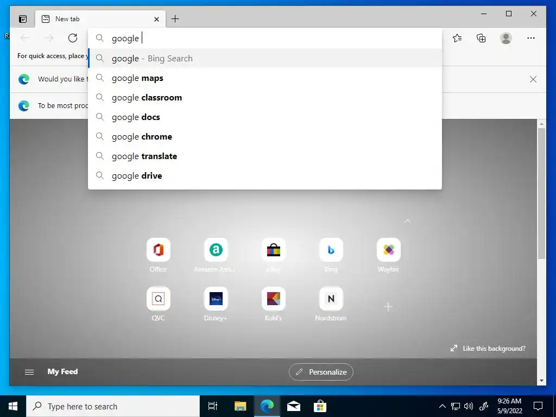This screenshot has height=417, width=556.
Task: Open File Explorer from the taskbar
Action: tap(240, 406)
